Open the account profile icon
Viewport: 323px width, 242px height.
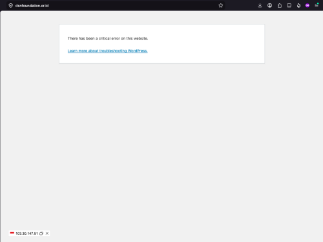coord(269,6)
